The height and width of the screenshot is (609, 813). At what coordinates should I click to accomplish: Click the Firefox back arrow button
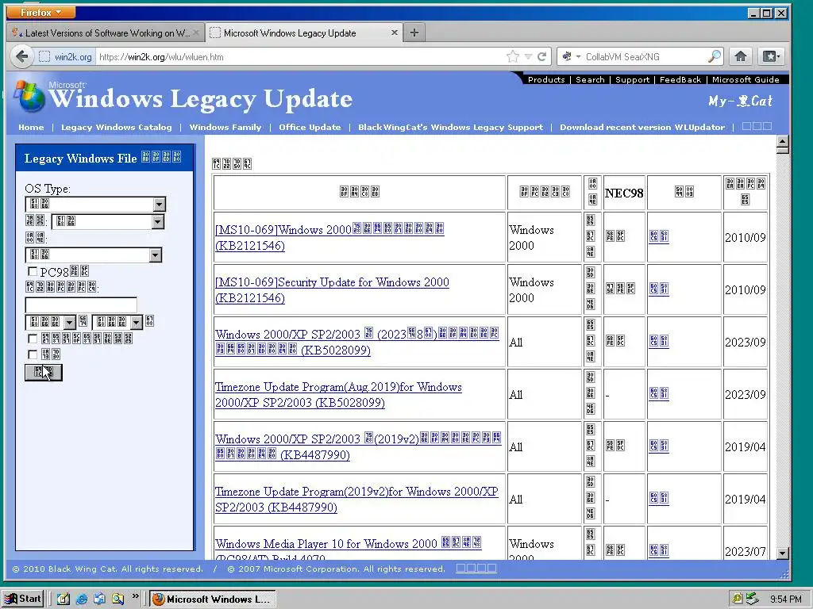(21, 56)
